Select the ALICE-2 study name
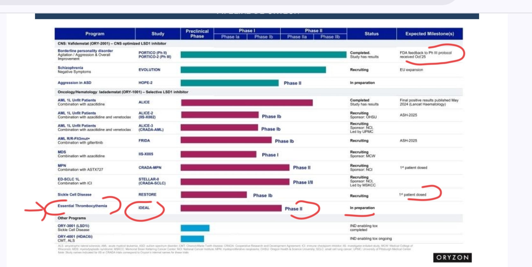 pos(146,113)
